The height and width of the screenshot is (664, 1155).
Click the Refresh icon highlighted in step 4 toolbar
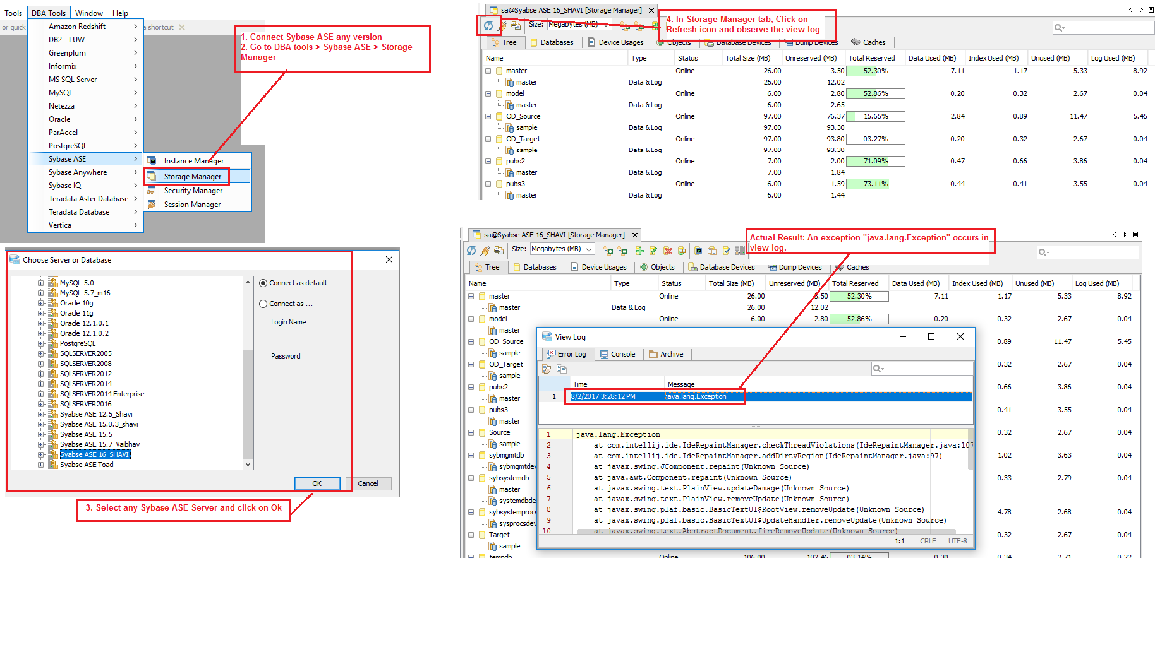tap(488, 26)
